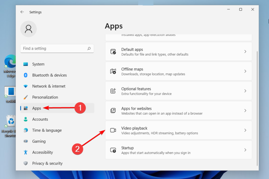The height and width of the screenshot is (179, 269).
Task: Click the Default apps icon
Action: click(113, 52)
